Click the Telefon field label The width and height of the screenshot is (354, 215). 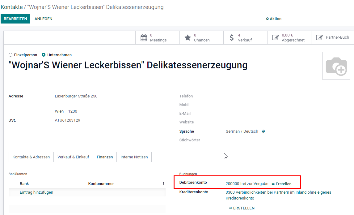[x=186, y=96]
